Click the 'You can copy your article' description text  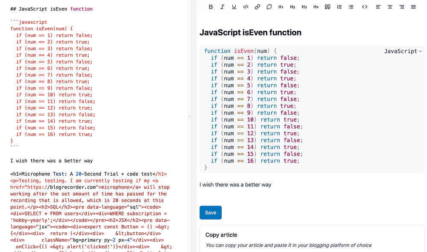click(x=288, y=245)
